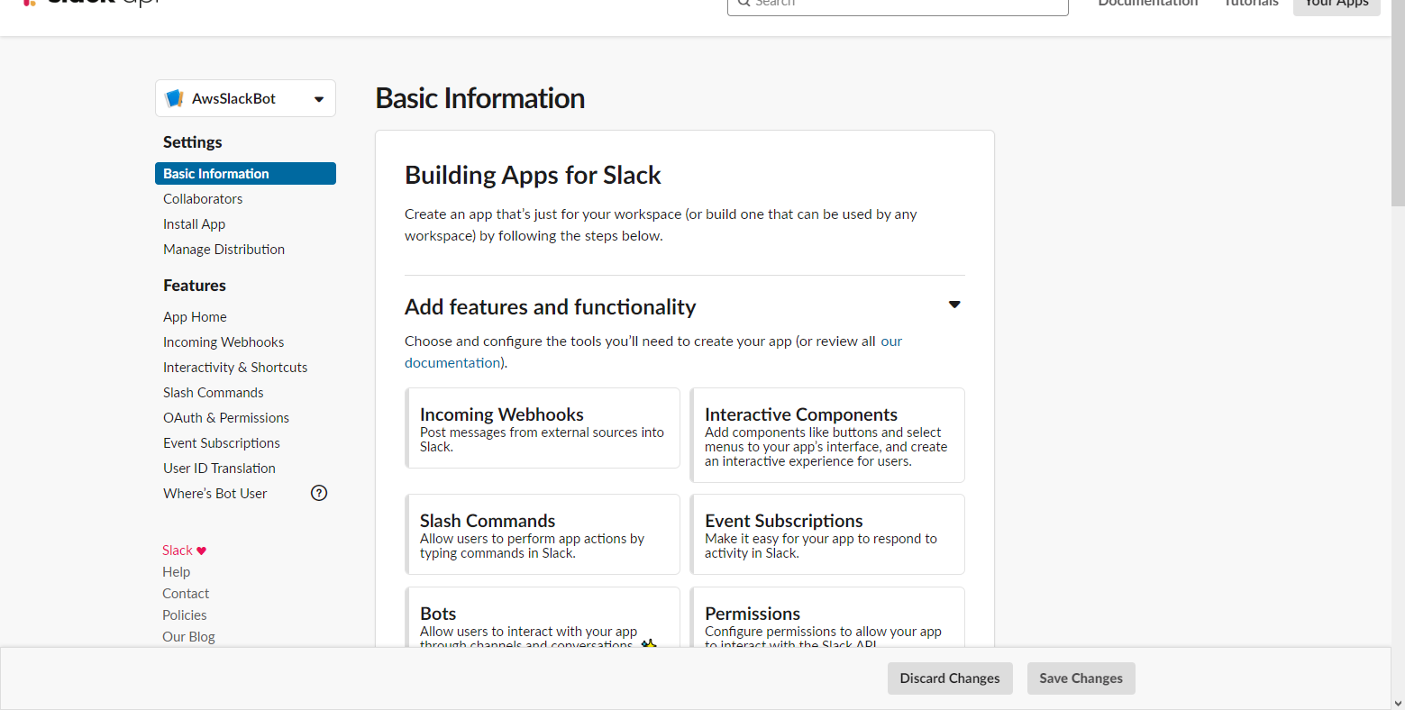Image resolution: width=1405 pixels, height=710 pixels.
Task: Click the Discard Changes button
Action: [950, 678]
